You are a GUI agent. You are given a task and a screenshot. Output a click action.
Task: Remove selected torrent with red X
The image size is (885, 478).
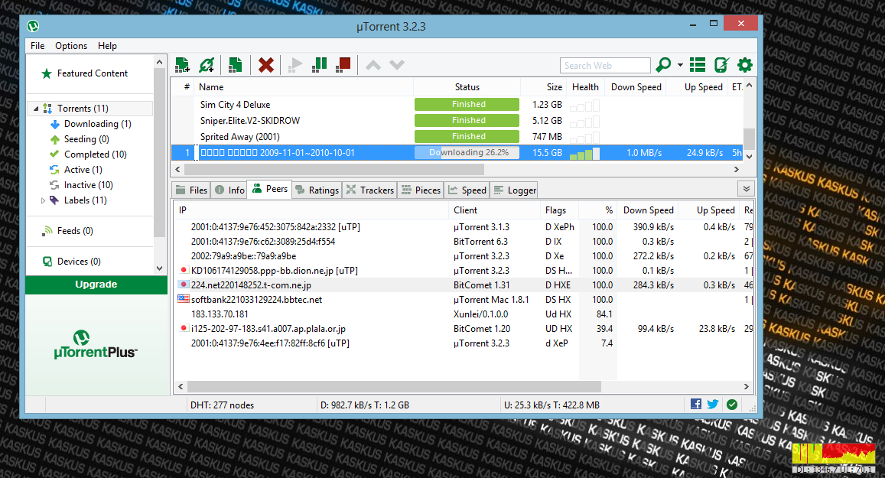pos(265,65)
